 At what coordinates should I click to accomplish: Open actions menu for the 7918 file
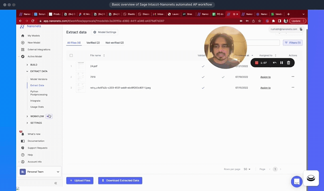tap(293, 76)
